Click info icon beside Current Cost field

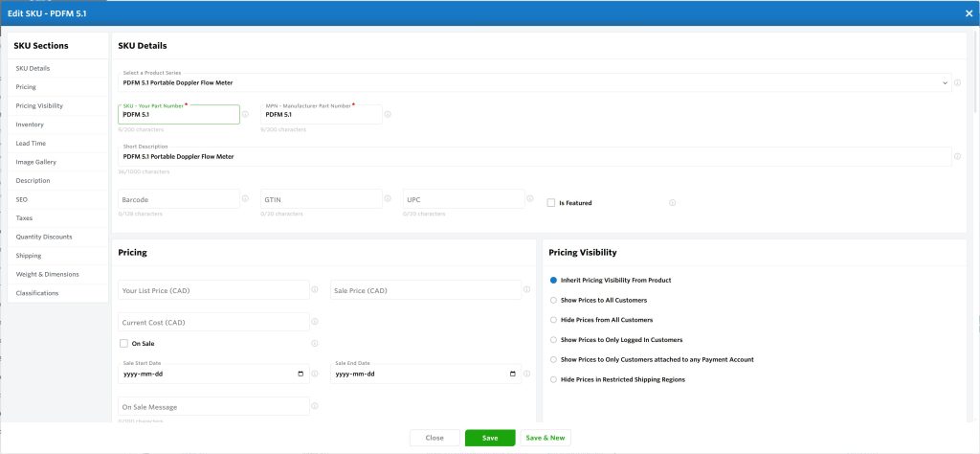click(315, 322)
